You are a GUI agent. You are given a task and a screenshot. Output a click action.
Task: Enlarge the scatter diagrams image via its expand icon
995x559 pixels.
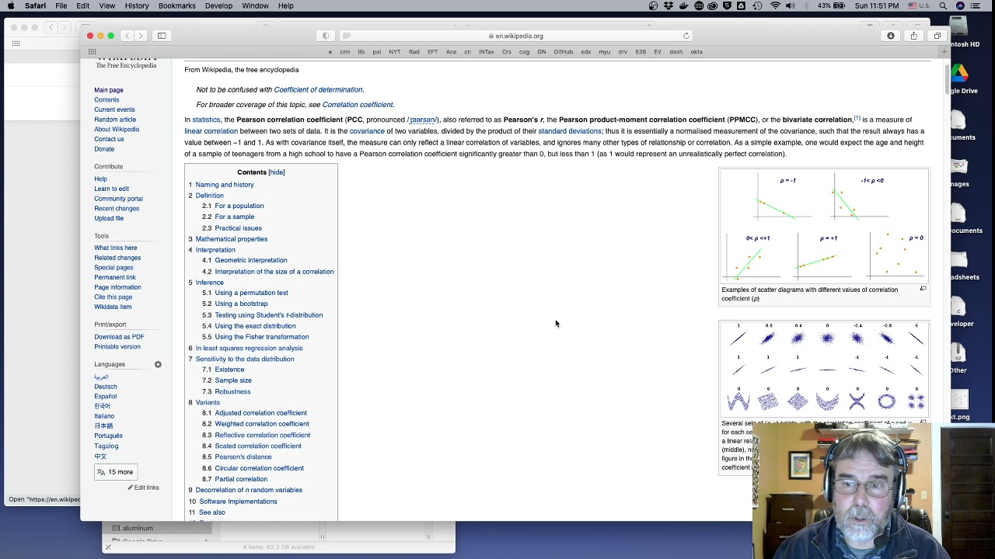[923, 289]
